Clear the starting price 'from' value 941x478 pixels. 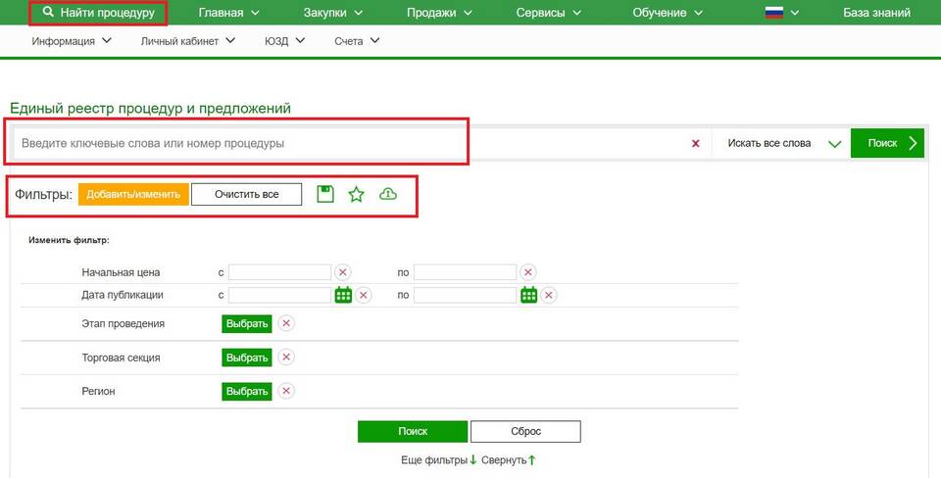coord(343,272)
